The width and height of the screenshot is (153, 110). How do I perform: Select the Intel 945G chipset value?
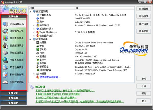81,50
